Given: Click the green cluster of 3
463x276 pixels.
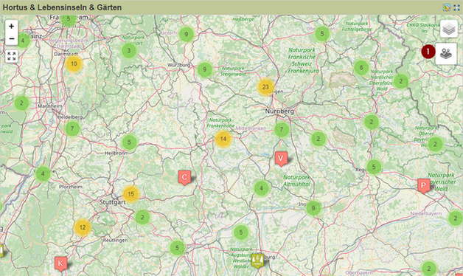Looking at the screenshot, I should [129, 51].
